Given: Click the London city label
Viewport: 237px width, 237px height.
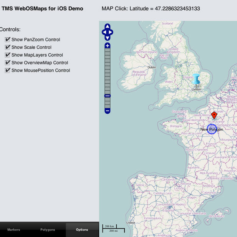Looking at the screenshot, I should [197, 89].
